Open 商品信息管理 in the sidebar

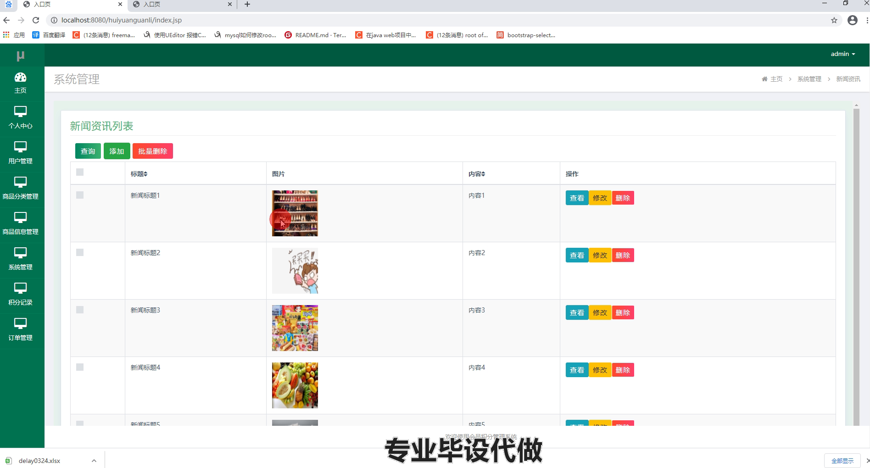20,224
